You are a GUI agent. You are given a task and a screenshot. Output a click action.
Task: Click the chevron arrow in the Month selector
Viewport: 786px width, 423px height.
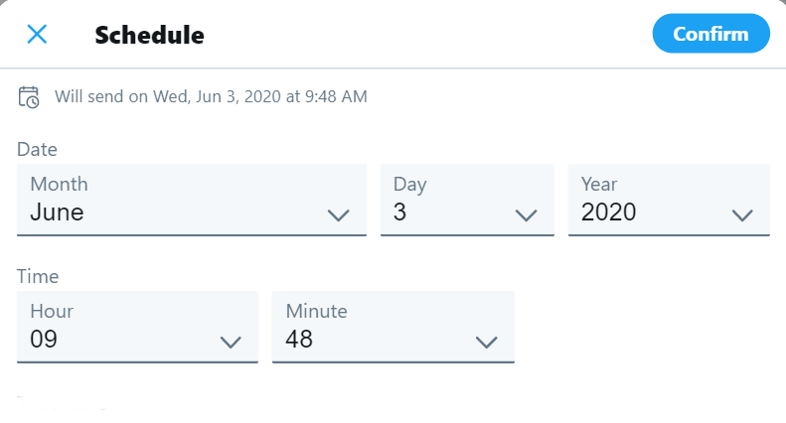(339, 215)
